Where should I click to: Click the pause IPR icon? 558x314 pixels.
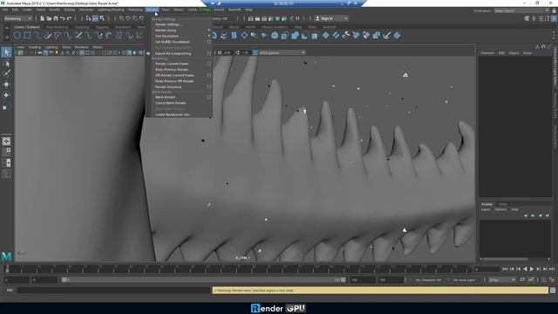coord(298,18)
